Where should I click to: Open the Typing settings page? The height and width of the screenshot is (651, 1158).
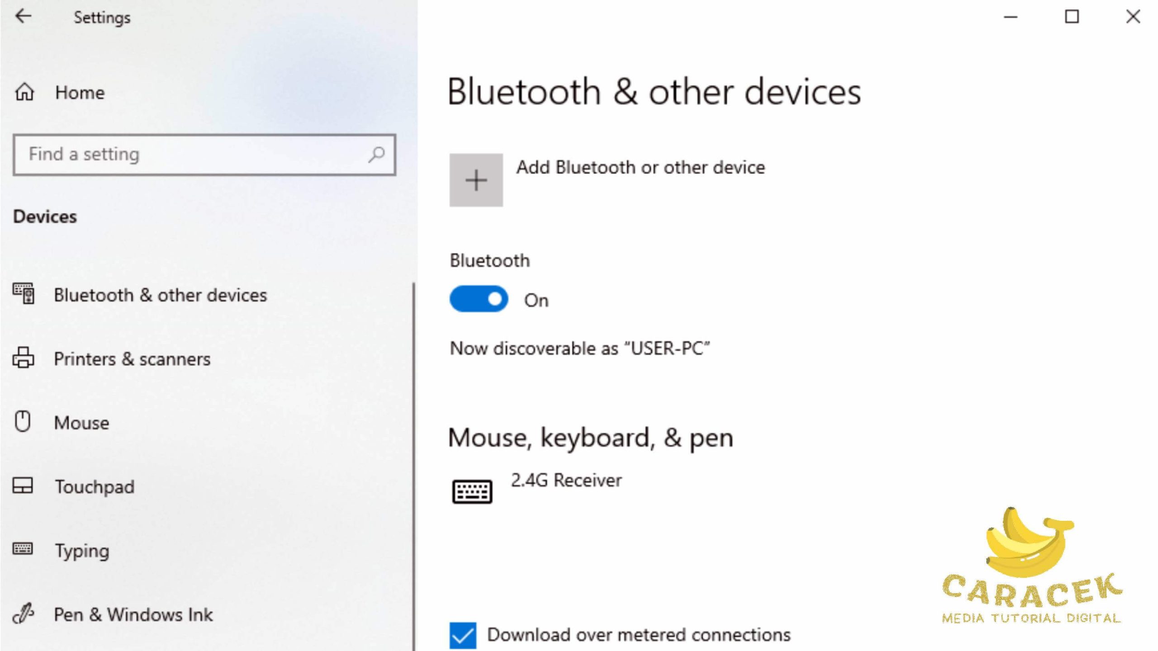(x=82, y=551)
